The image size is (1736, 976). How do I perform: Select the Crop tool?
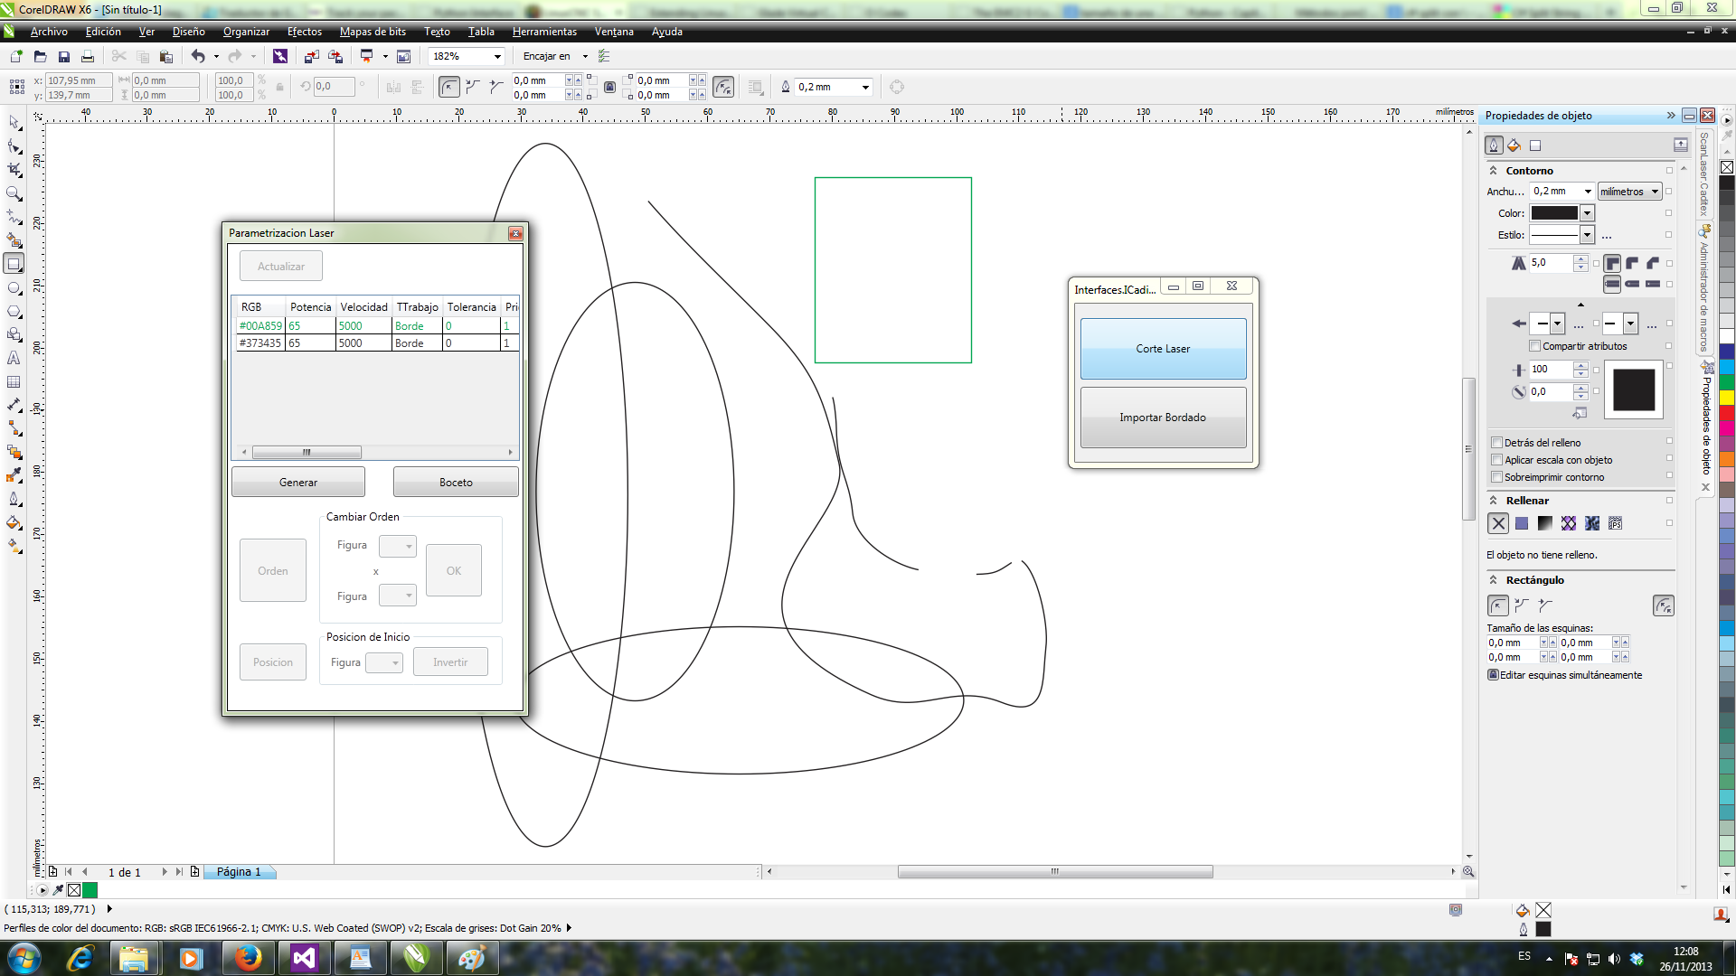click(x=14, y=169)
